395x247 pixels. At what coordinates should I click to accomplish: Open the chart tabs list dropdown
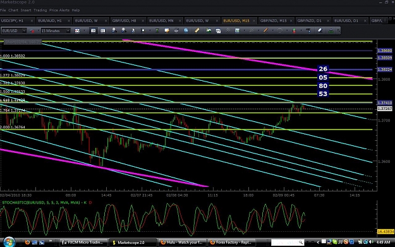[385, 20]
